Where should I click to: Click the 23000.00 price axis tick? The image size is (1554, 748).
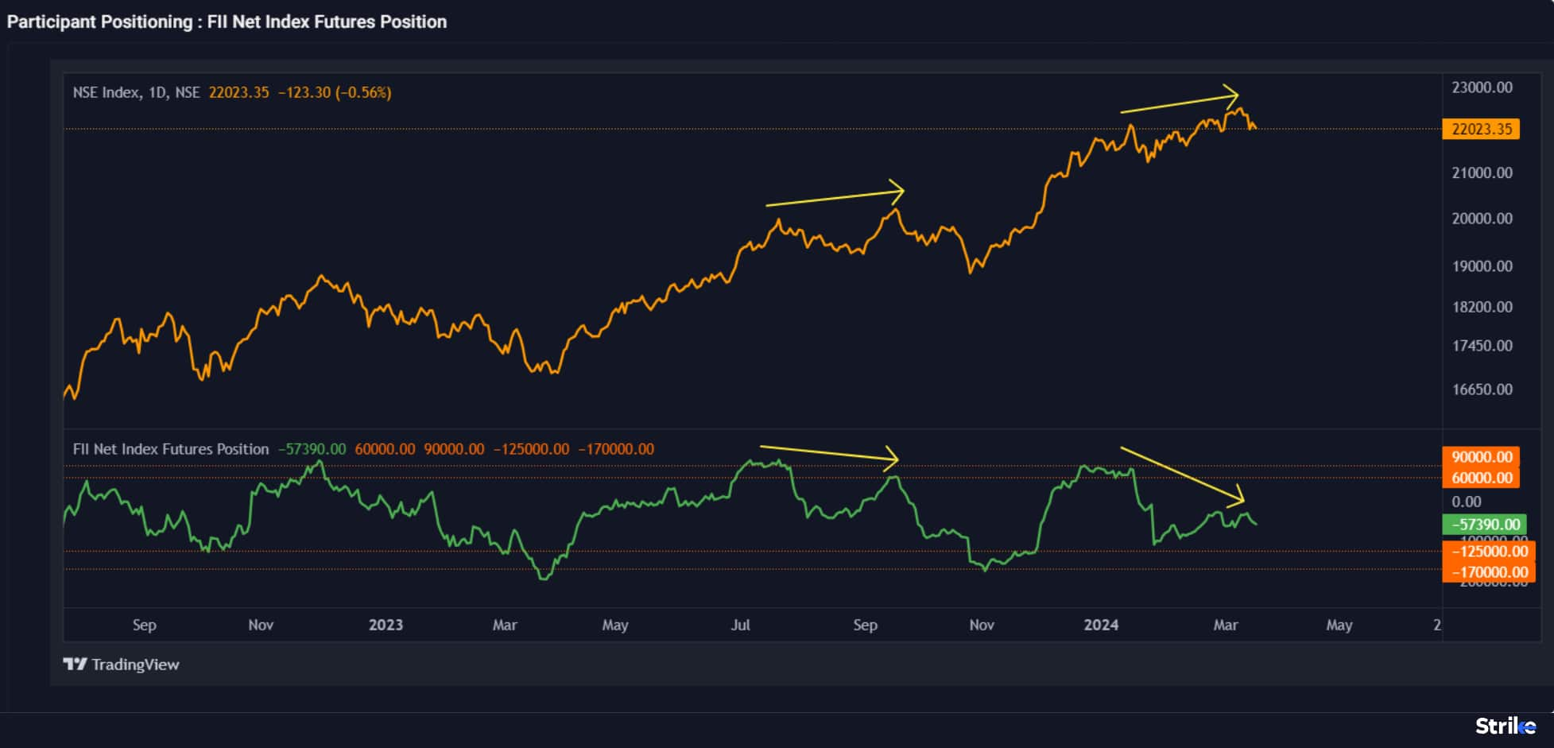coord(1482,87)
